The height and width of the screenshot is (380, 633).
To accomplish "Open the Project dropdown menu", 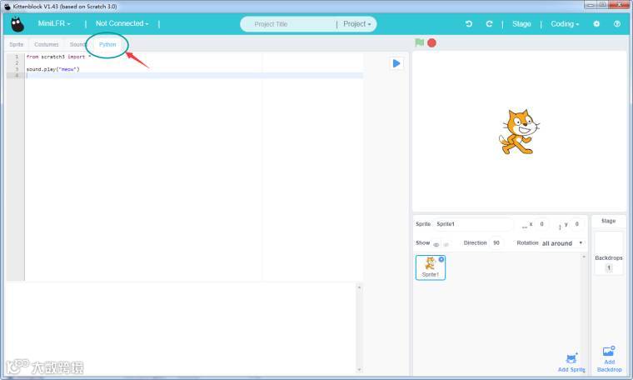I will click(x=356, y=24).
